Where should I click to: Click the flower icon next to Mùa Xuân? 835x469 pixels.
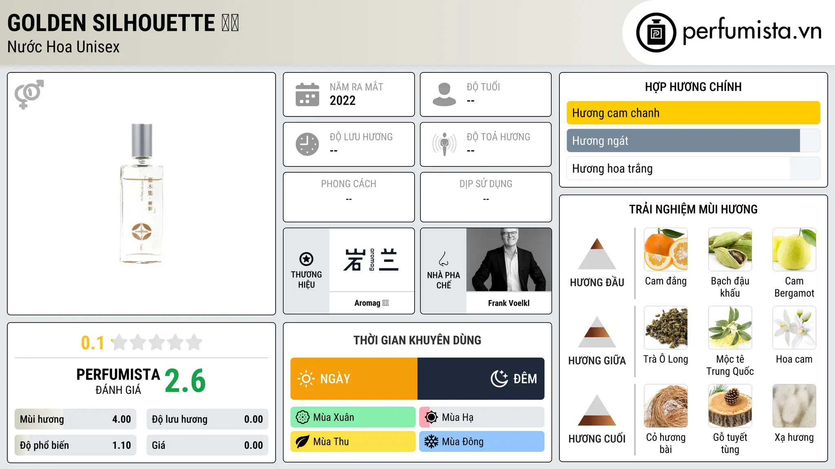(303, 417)
